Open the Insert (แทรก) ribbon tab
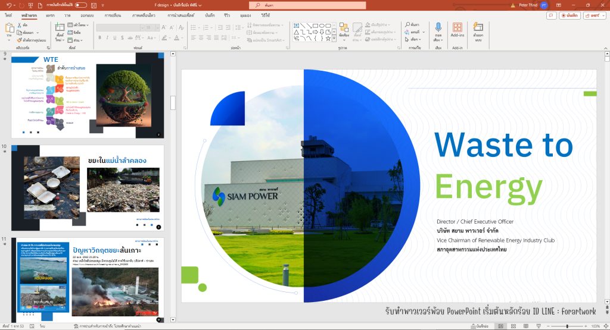This screenshot has width=610, height=330. [x=50, y=15]
